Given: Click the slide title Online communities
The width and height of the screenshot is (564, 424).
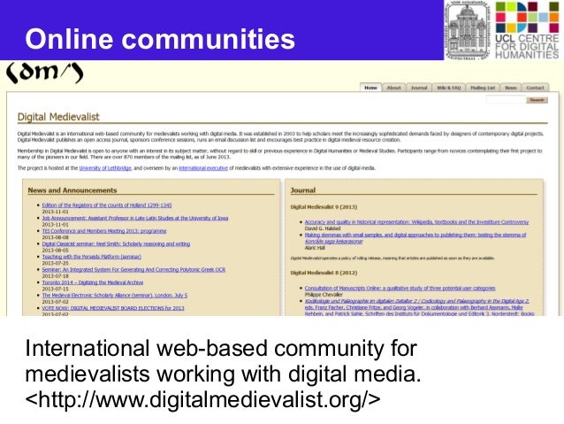Looking at the screenshot, I should (x=160, y=39).
